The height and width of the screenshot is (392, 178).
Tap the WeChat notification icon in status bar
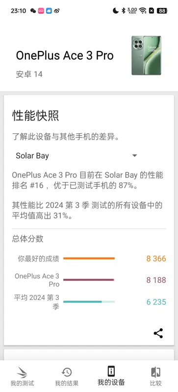pyautogui.click(x=33, y=11)
